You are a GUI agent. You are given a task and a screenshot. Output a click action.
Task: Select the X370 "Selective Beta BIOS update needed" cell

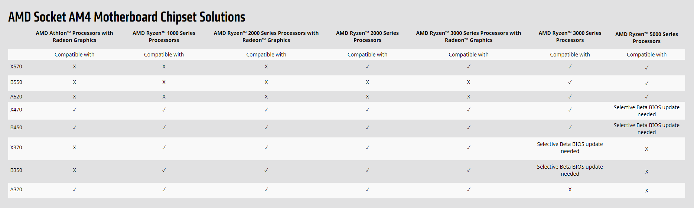tap(570, 147)
